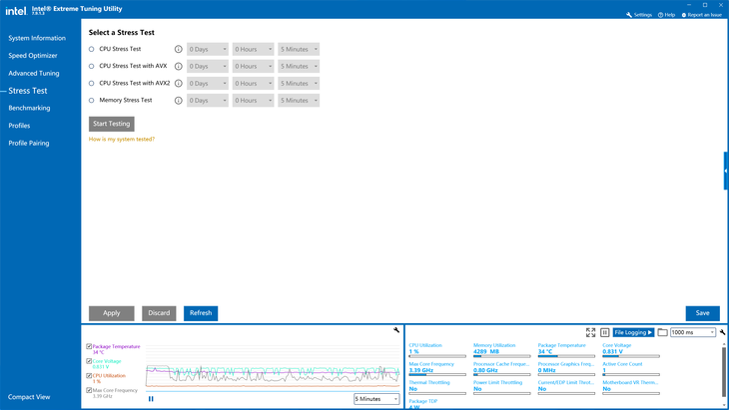Open info for CPU Stress Test with AVX2

pyautogui.click(x=178, y=84)
